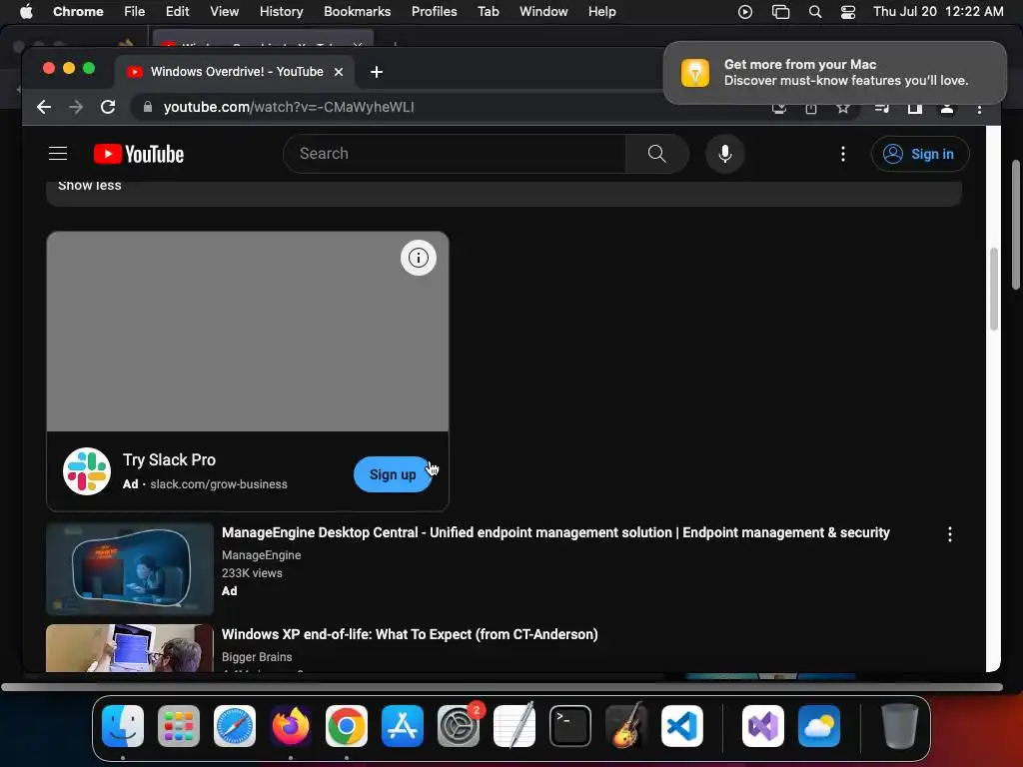Select the Windows Overdrive! - YouTube tab

(x=235, y=72)
